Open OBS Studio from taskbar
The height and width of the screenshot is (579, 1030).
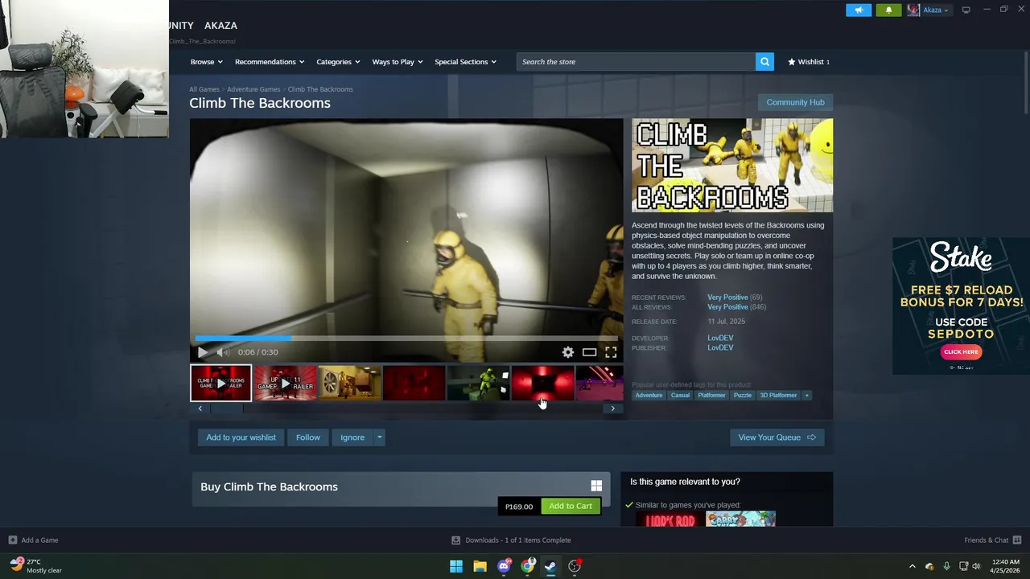coord(575,566)
